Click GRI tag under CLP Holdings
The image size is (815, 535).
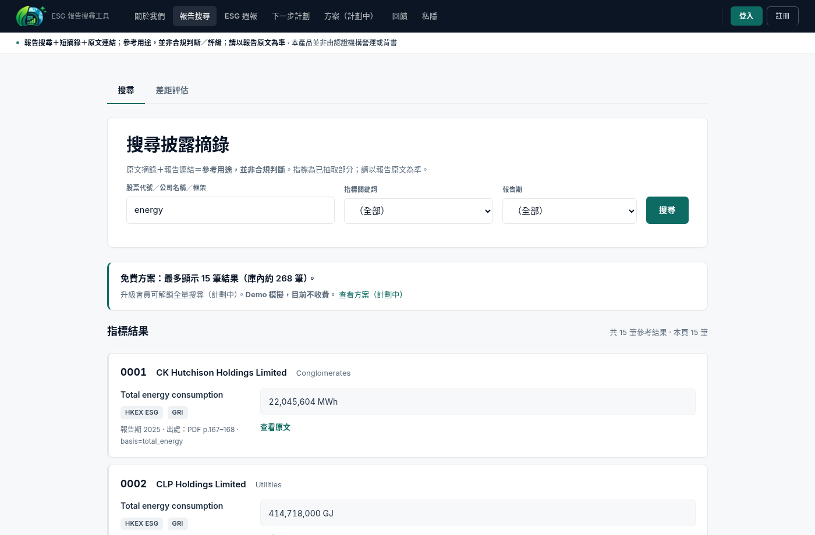(178, 523)
